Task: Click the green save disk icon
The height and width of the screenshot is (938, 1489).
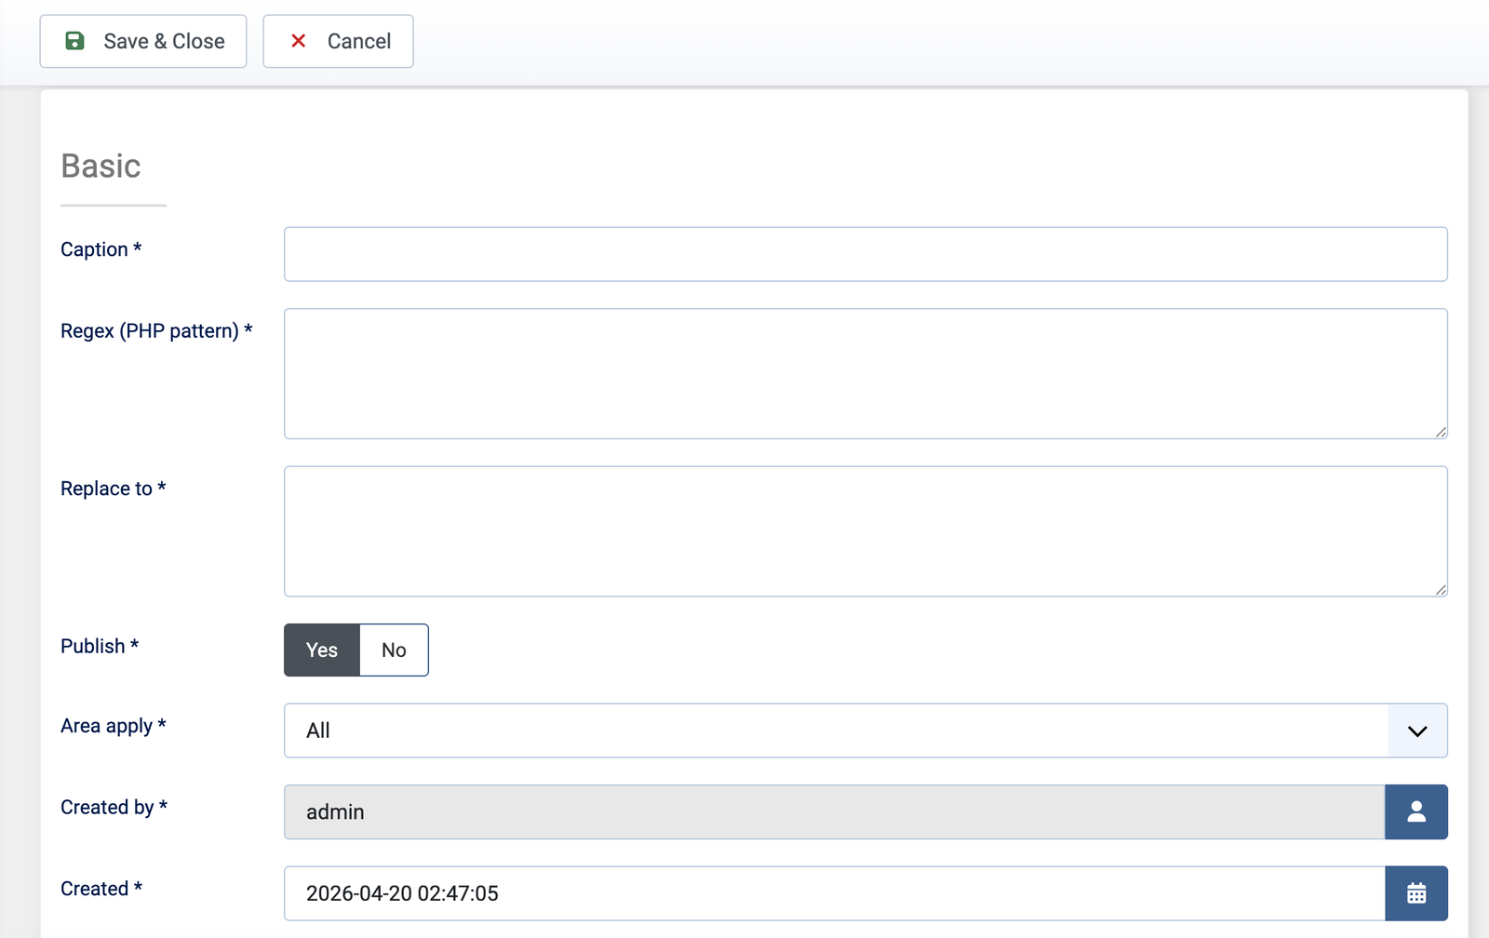Action: click(74, 41)
